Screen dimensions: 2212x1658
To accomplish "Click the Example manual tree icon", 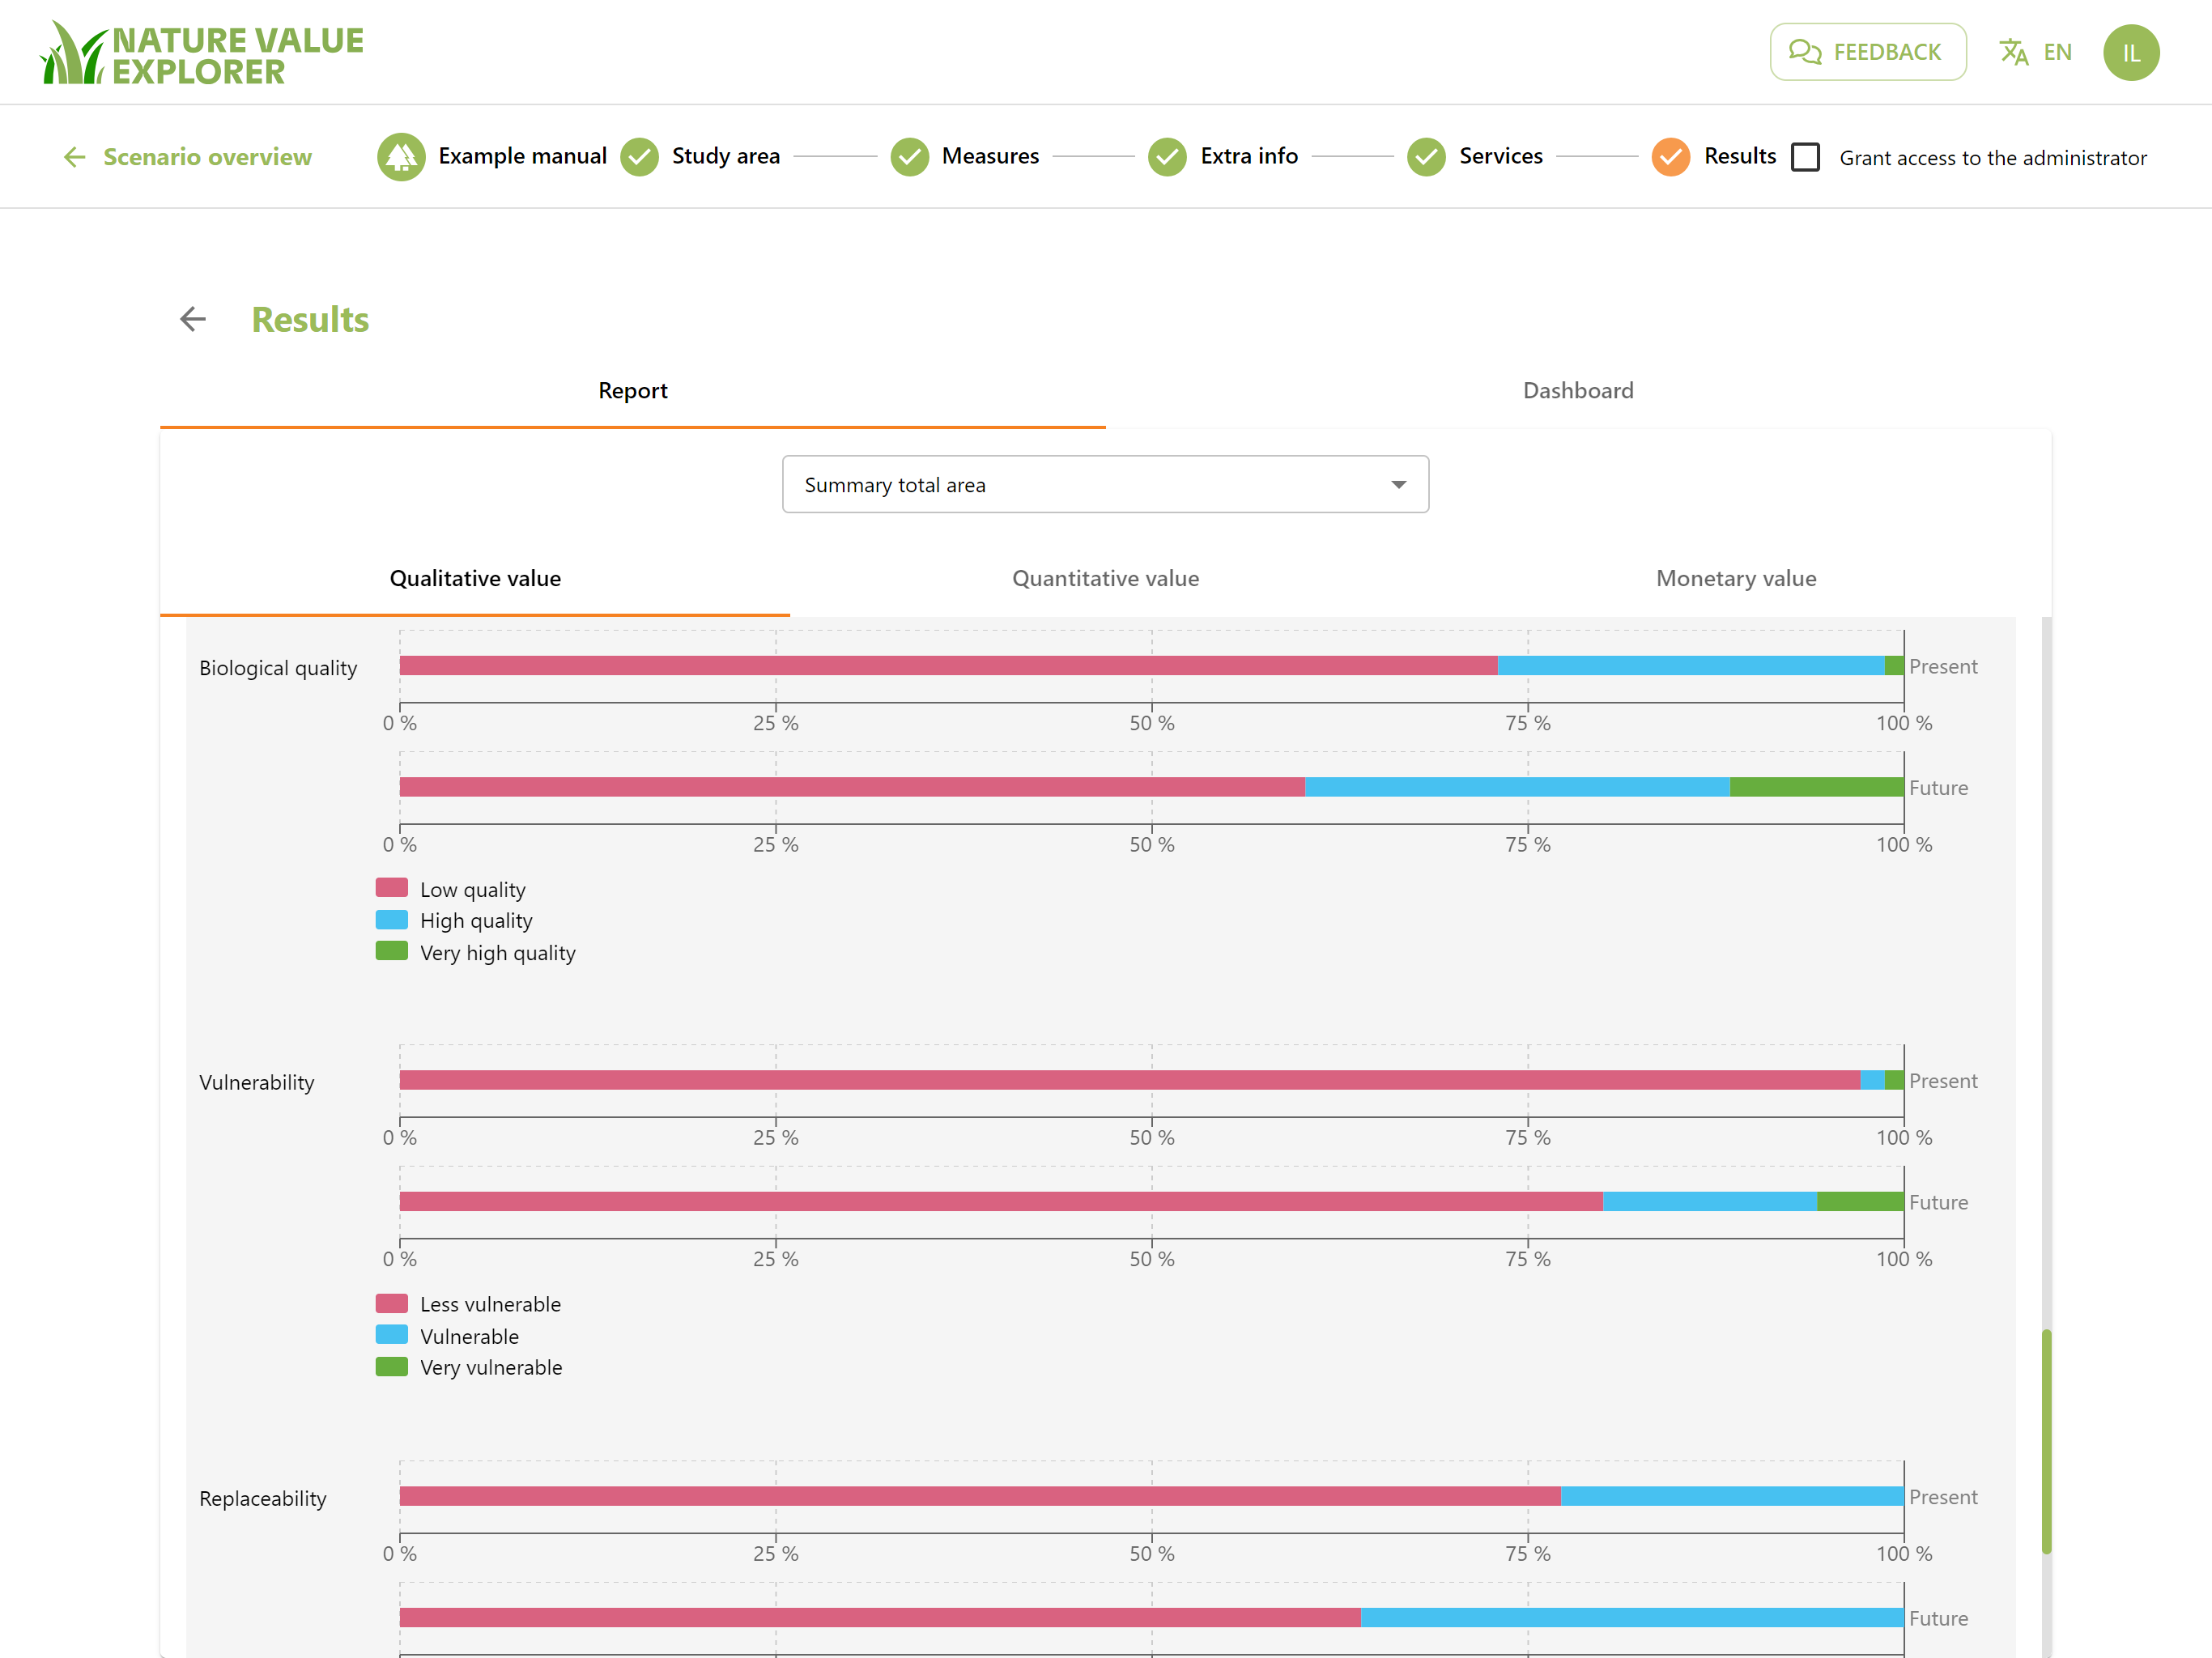I will (401, 156).
